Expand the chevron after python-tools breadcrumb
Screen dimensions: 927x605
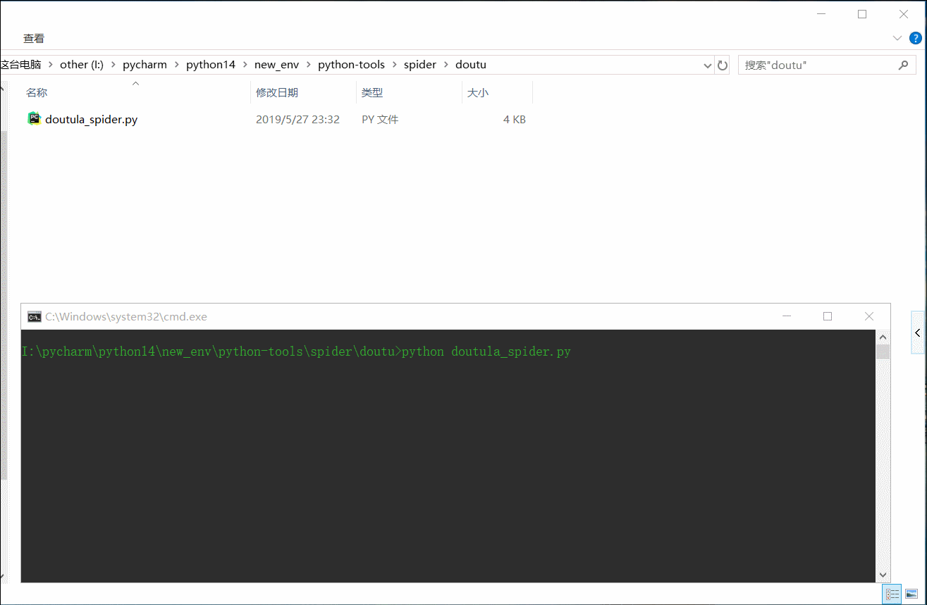(394, 65)
